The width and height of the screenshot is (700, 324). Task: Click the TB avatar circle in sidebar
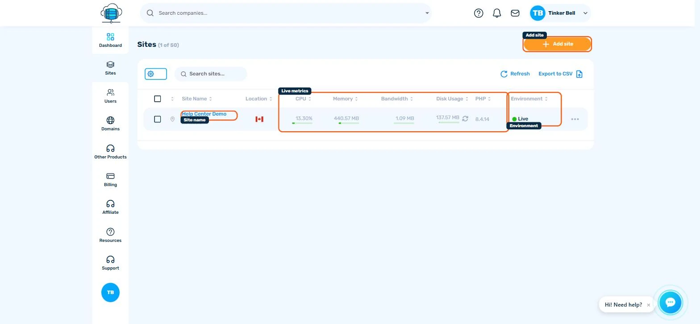pyautogui.click(x=110, y=292)
